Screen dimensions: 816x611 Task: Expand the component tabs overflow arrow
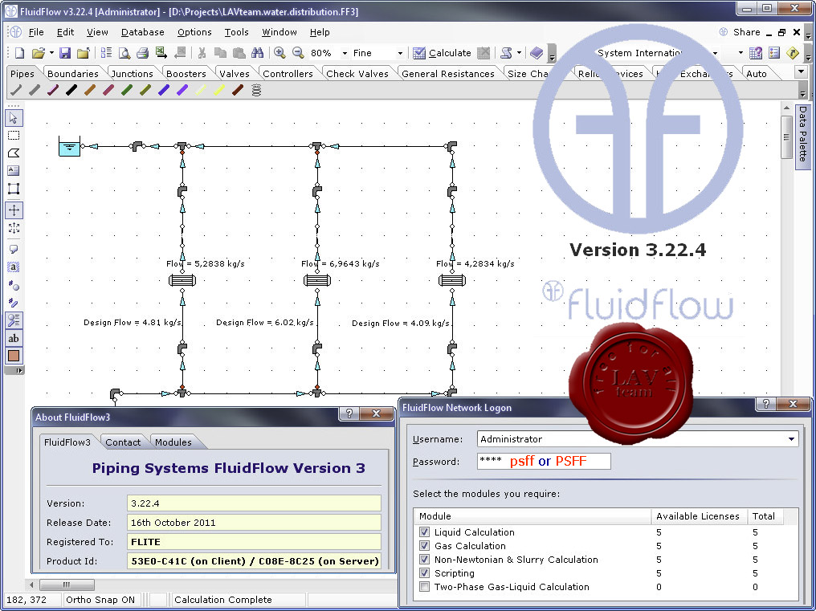(x=802, y=72)
